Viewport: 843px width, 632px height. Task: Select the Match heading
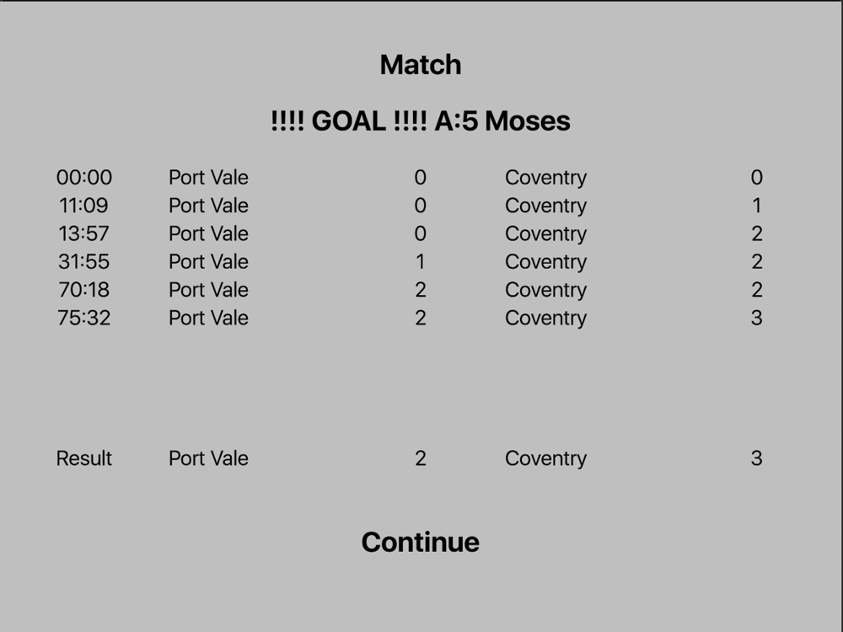pos(421,65)
